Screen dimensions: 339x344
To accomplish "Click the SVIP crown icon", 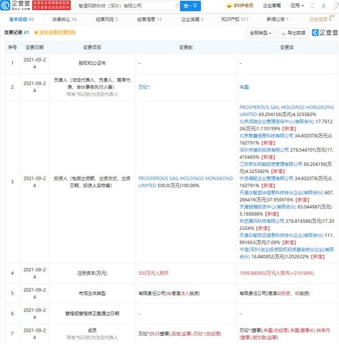I will pos(229,6).
